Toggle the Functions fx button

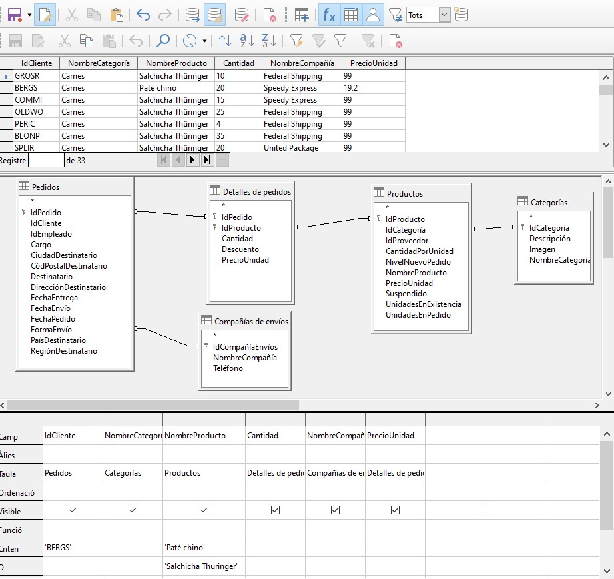[329, 15]
